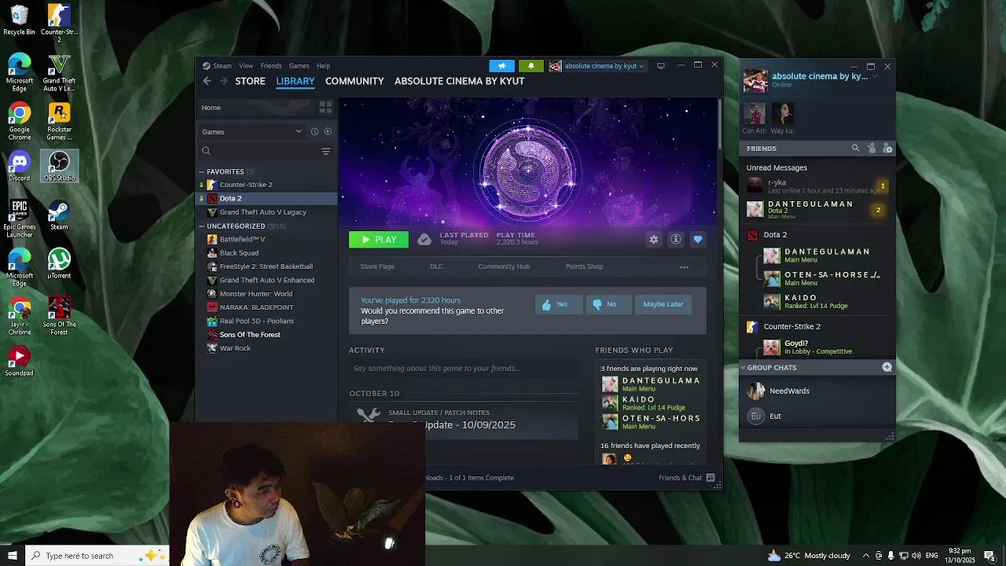Screen dimensions: 1006x566
Task: Open the Store Page link
Action: pyautogui.click(x=377, y=266)
